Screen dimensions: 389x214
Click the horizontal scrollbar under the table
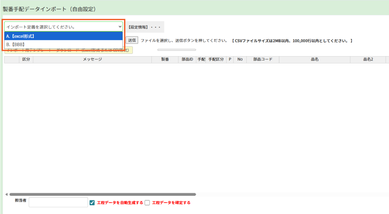pyautogui.click(x=102, y=194)
